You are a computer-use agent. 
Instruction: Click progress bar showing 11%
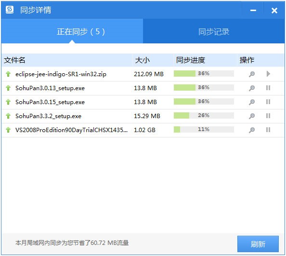[x=204, y=130]
